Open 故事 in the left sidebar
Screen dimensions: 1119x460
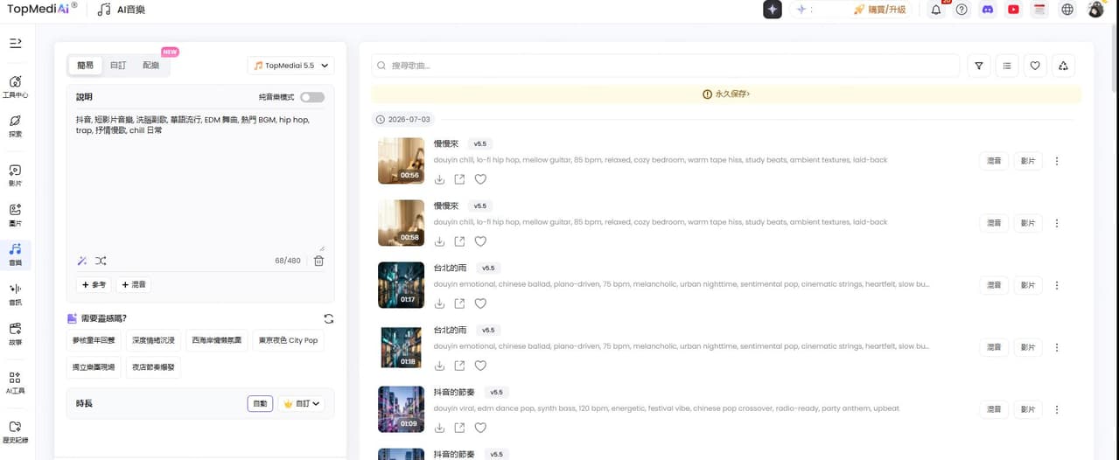pos(15,334)
